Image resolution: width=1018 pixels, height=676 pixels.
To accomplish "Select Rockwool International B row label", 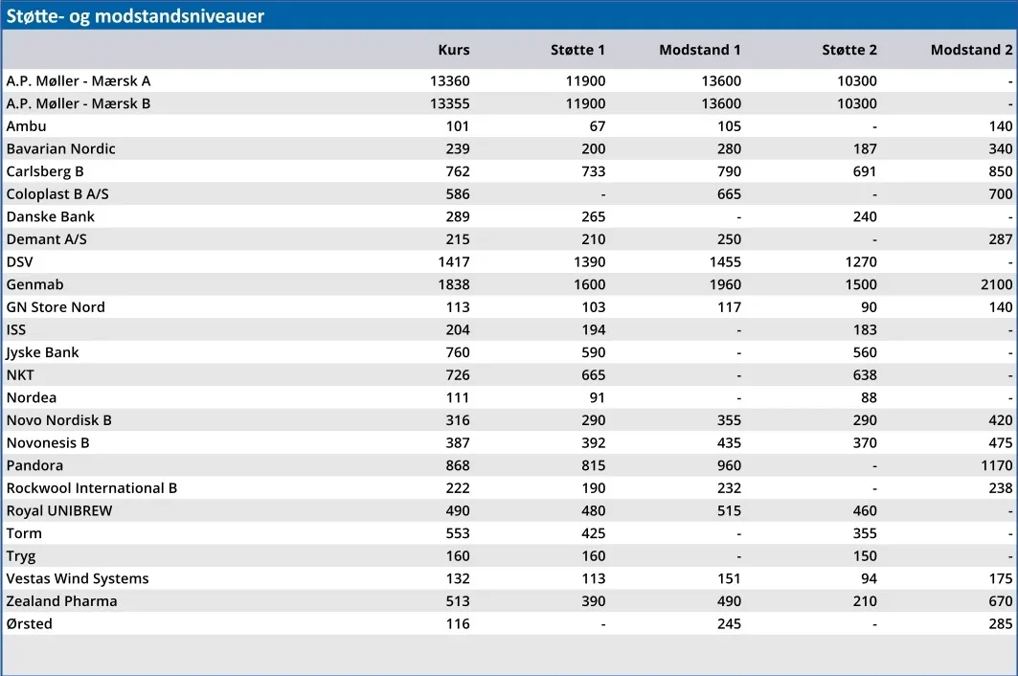I will 92,488.
